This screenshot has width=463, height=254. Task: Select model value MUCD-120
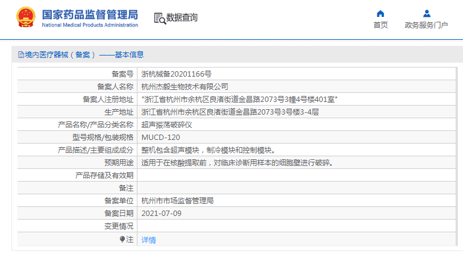click(x=160, y=138)
